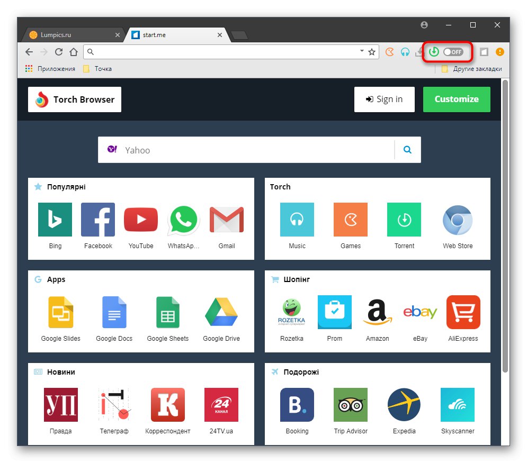Click the Torch Browser logo button
The image size is (527, 463).
[x=75, y=99]
